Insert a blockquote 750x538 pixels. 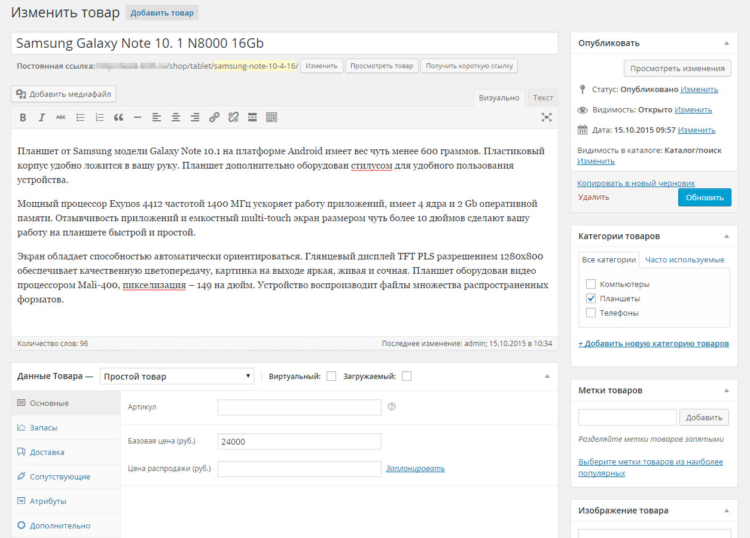(118, 117)
